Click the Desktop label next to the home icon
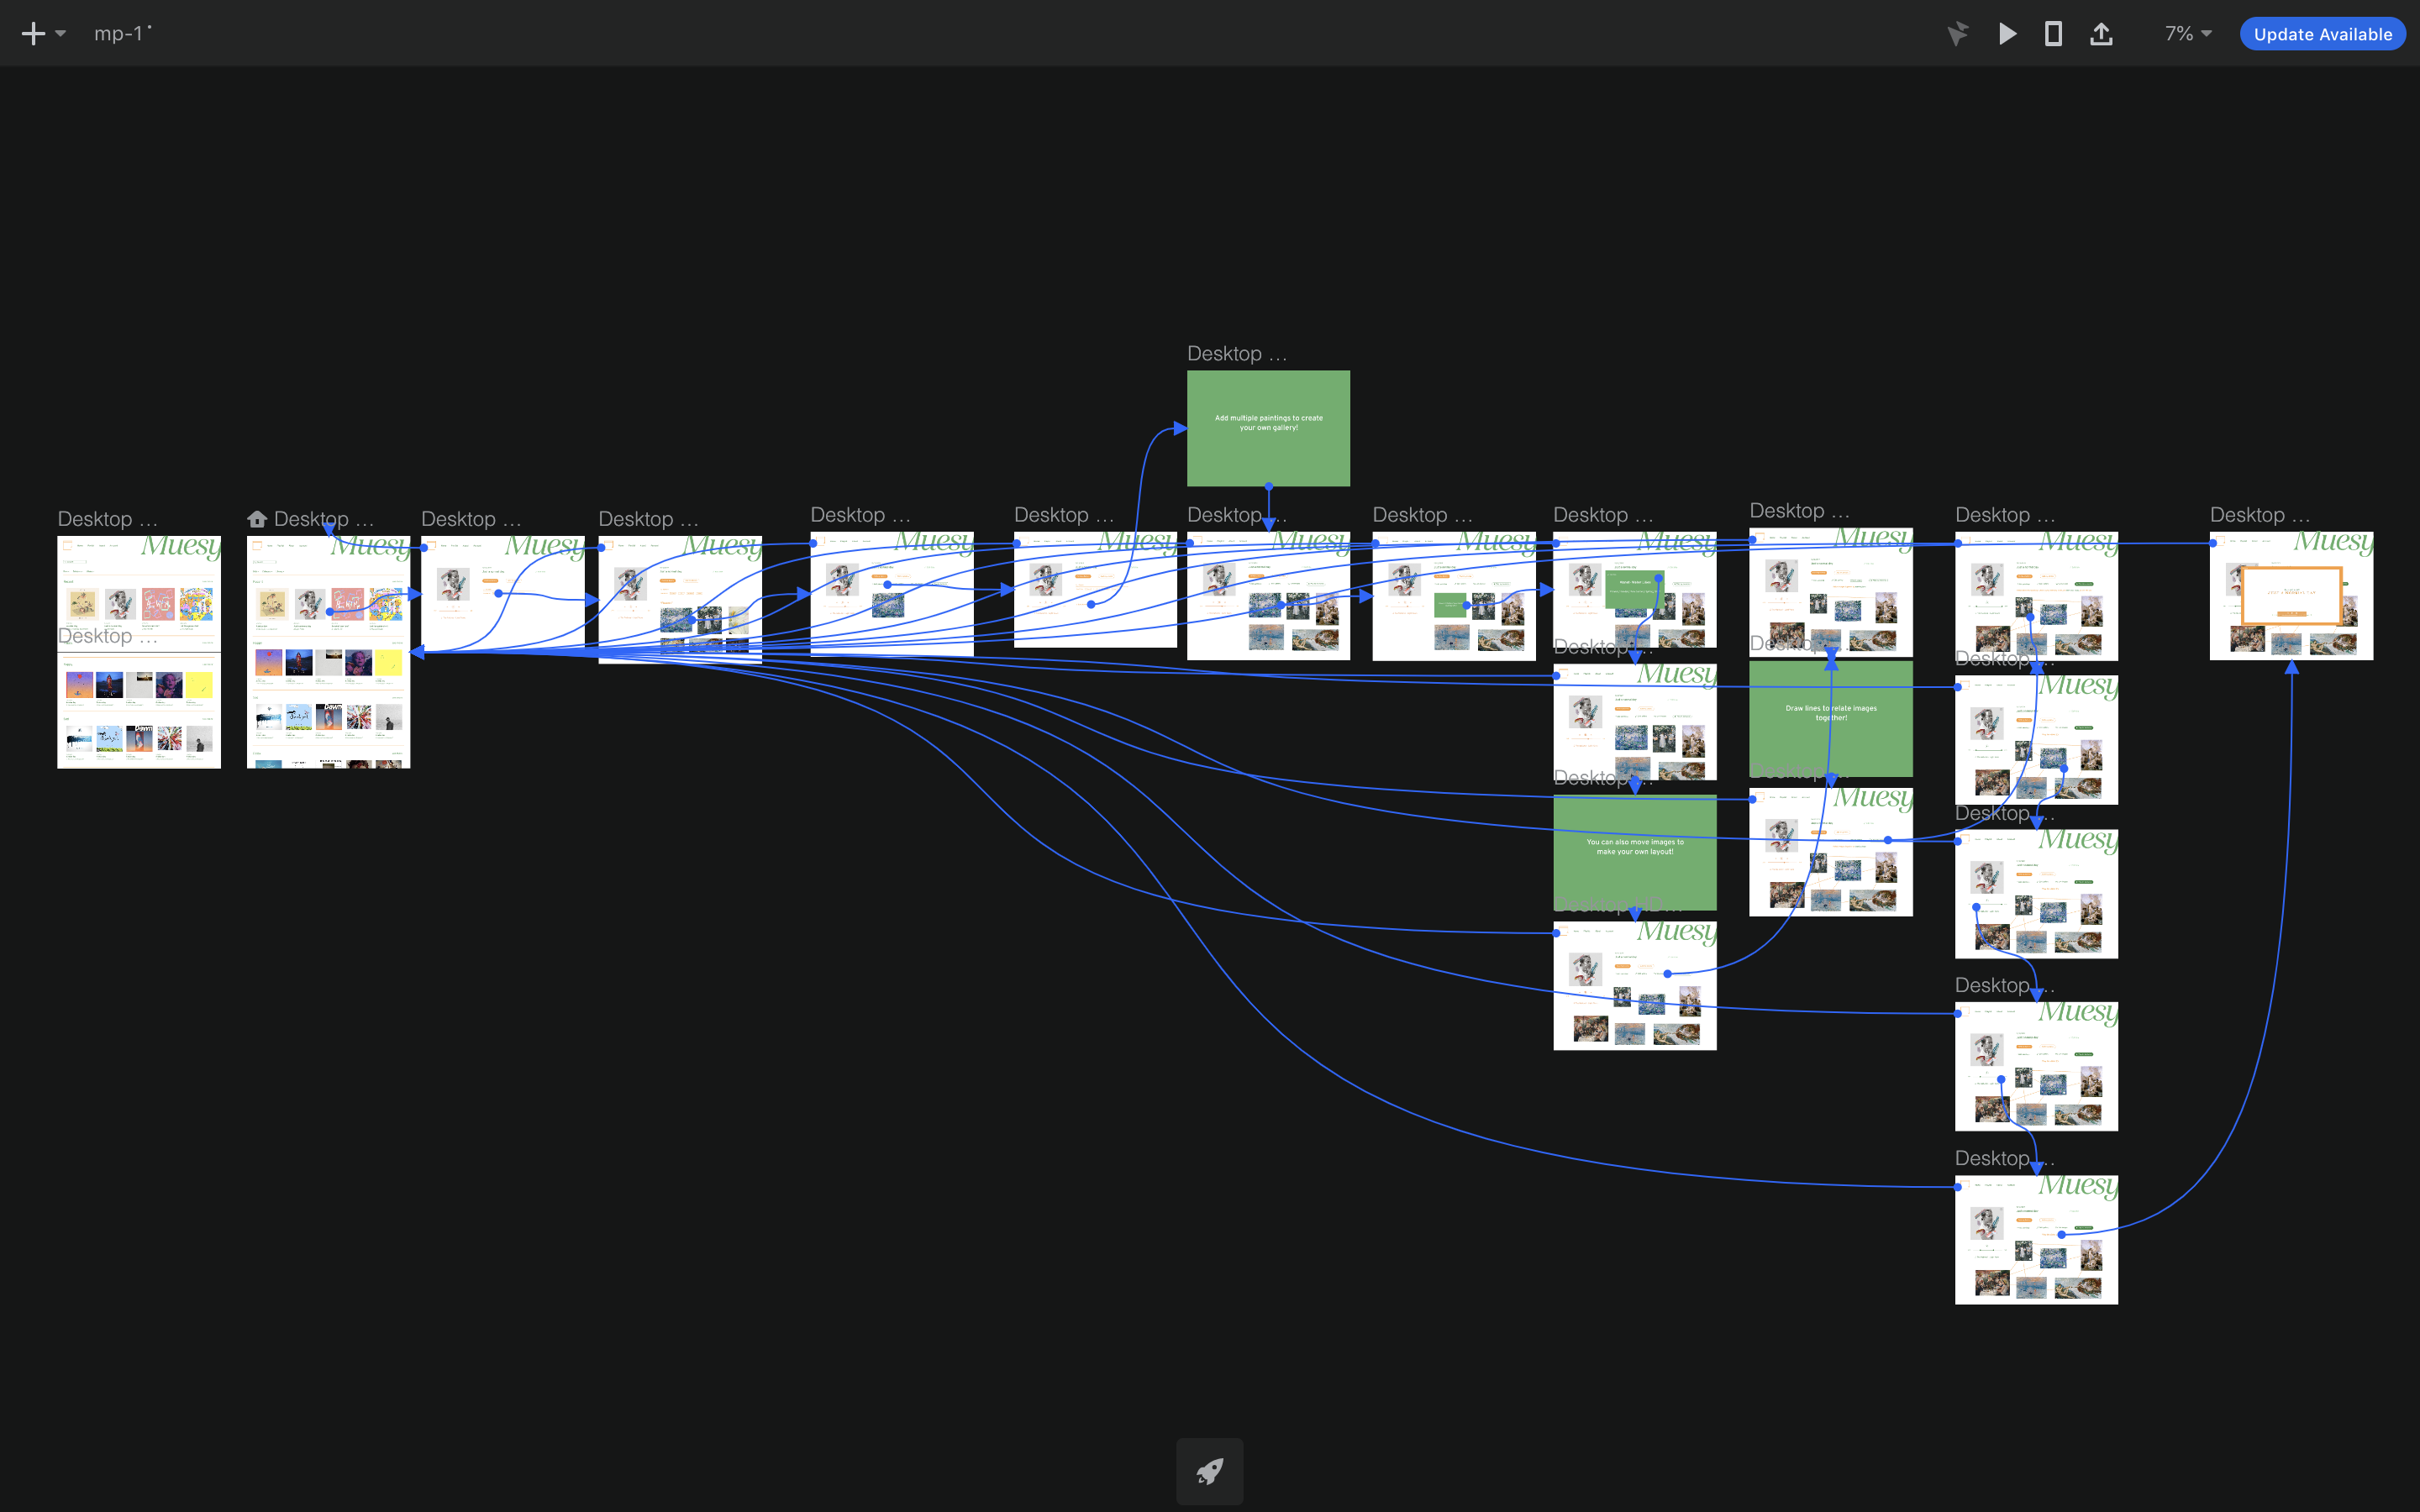 coord(323,519)
